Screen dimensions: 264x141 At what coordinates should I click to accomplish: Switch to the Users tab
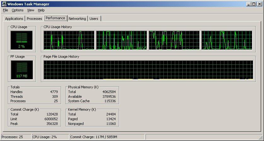point(94,19)
